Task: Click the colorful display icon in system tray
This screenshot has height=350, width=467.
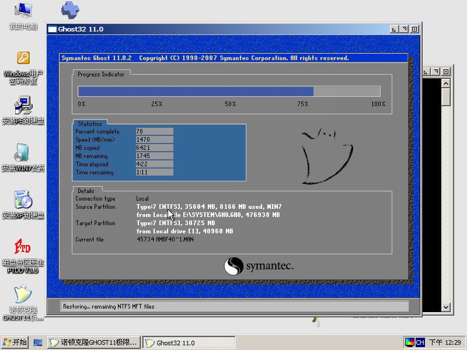Action: tap(410, 342)
